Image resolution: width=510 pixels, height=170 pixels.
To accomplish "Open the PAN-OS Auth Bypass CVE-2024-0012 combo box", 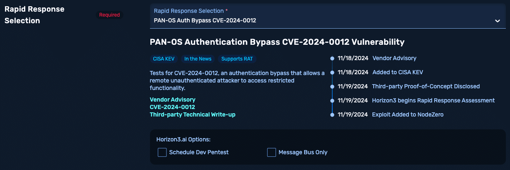I will tap(328, 16).
